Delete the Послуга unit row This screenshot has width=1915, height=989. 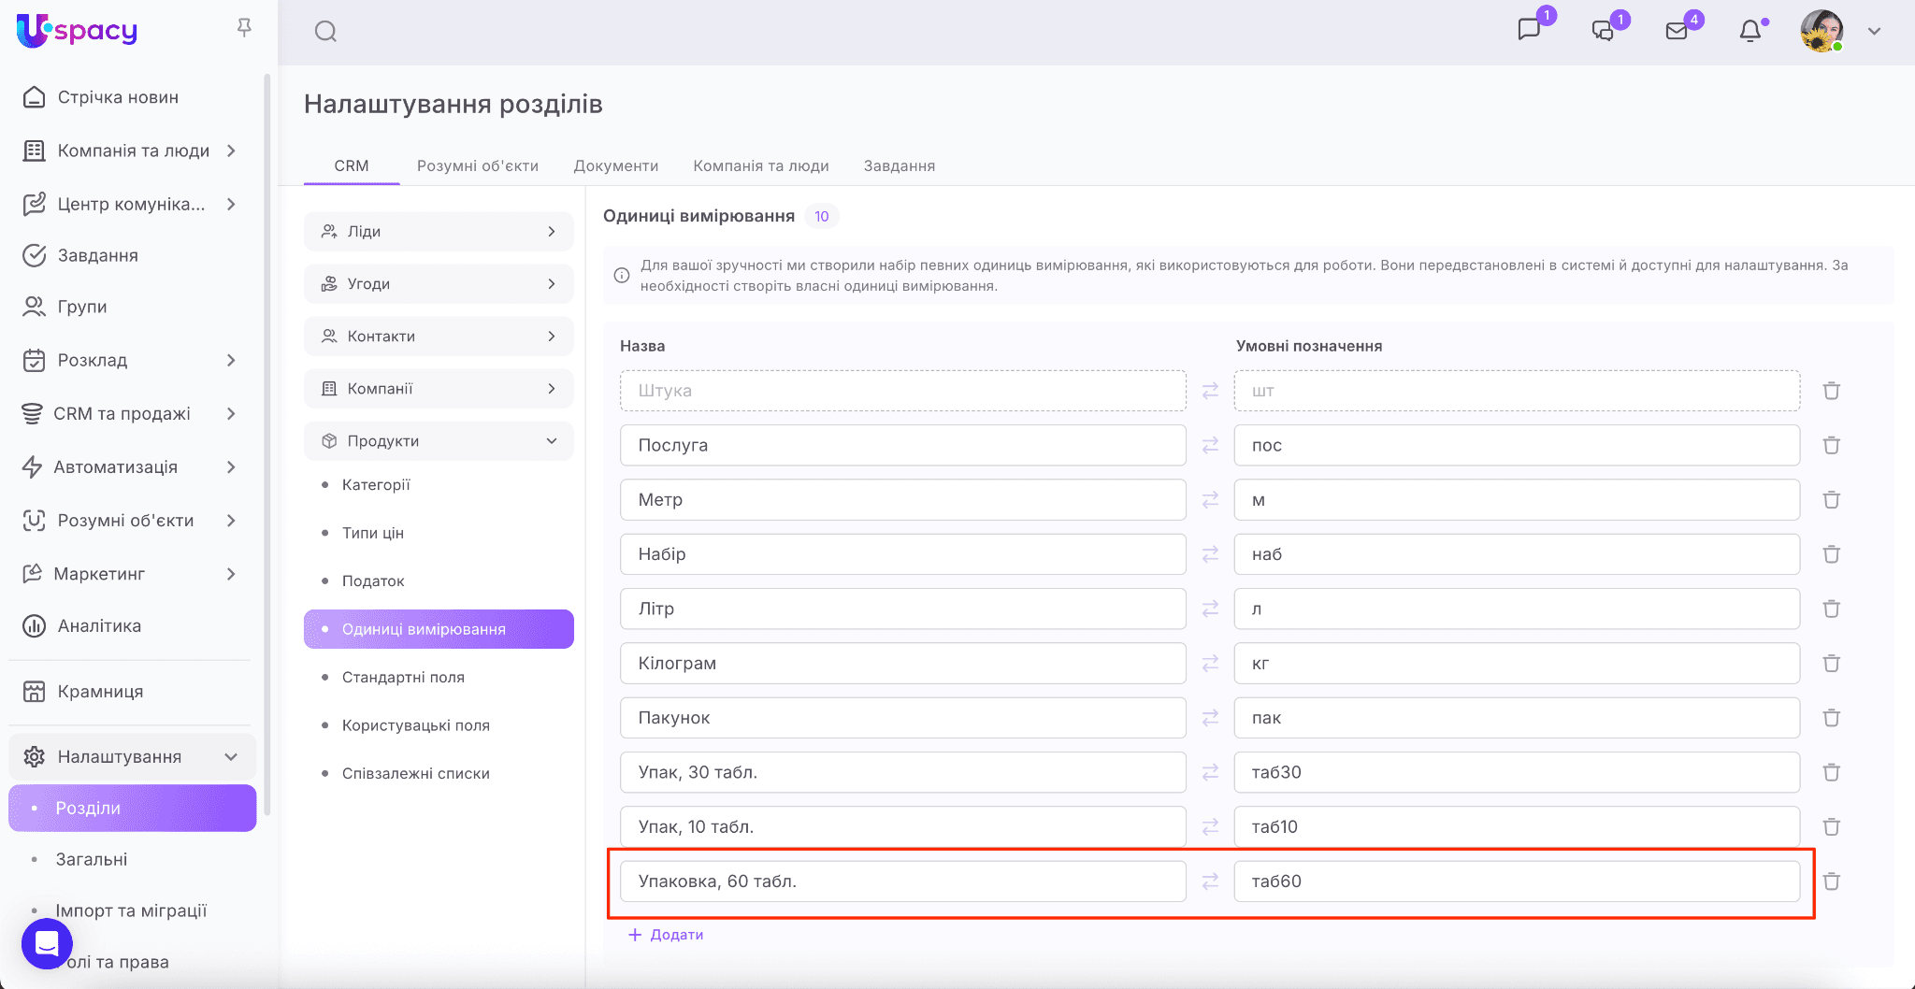click(x=1831, y=445)
